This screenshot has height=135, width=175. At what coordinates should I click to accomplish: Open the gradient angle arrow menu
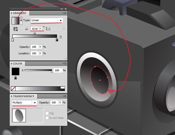[40, 29]
